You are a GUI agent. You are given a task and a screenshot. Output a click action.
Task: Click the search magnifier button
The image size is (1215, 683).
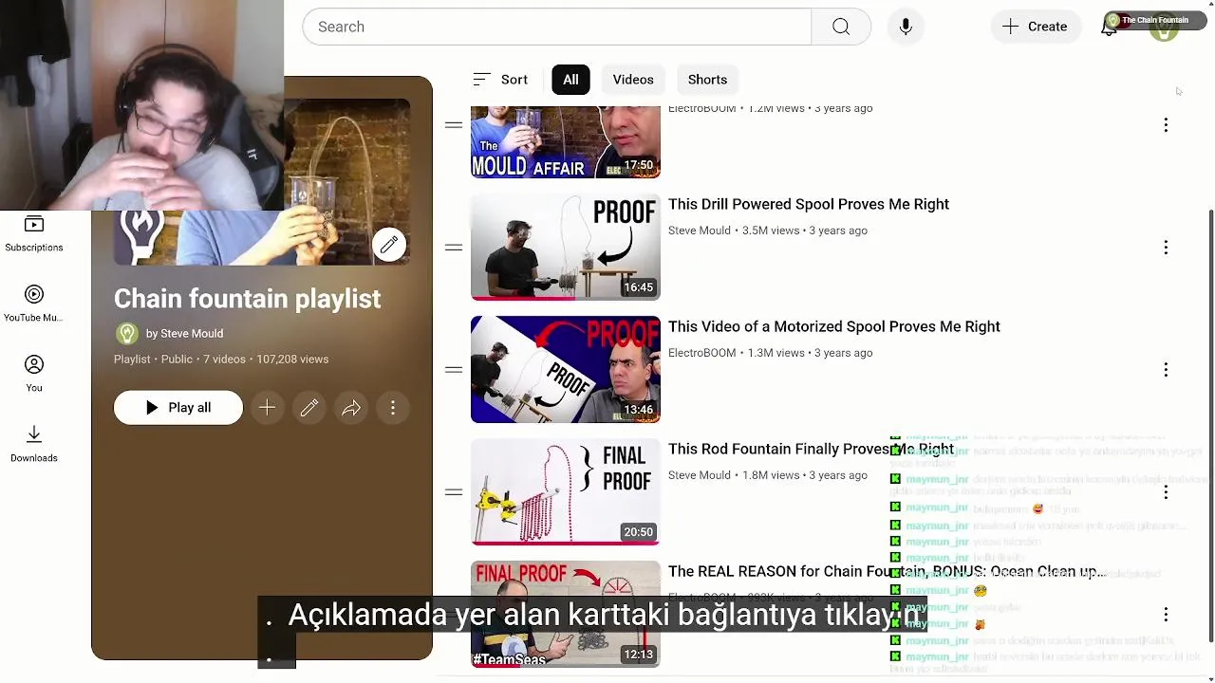coord(841,27)
